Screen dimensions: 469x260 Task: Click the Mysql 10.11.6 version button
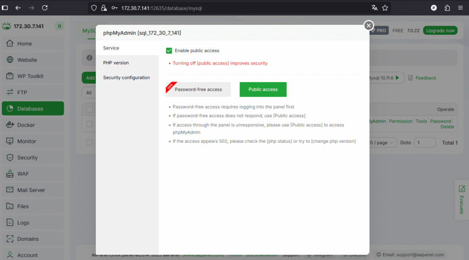[387, 78]
